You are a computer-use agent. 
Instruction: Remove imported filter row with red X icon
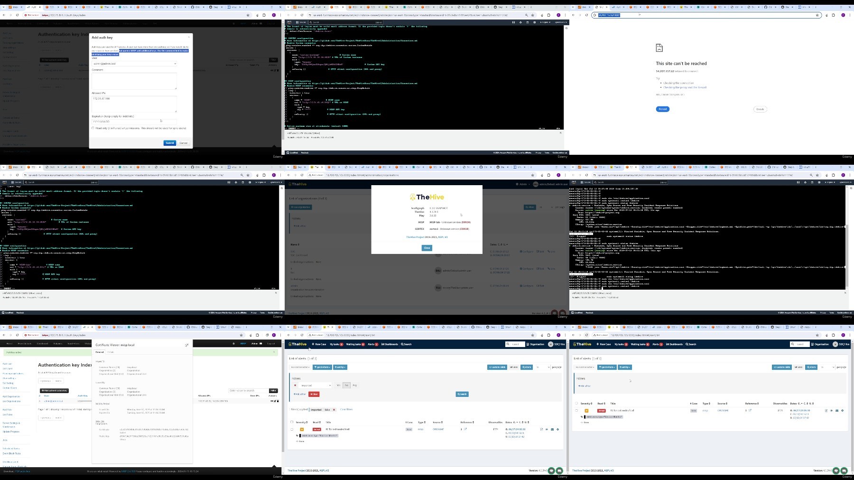tap(295, 386)
